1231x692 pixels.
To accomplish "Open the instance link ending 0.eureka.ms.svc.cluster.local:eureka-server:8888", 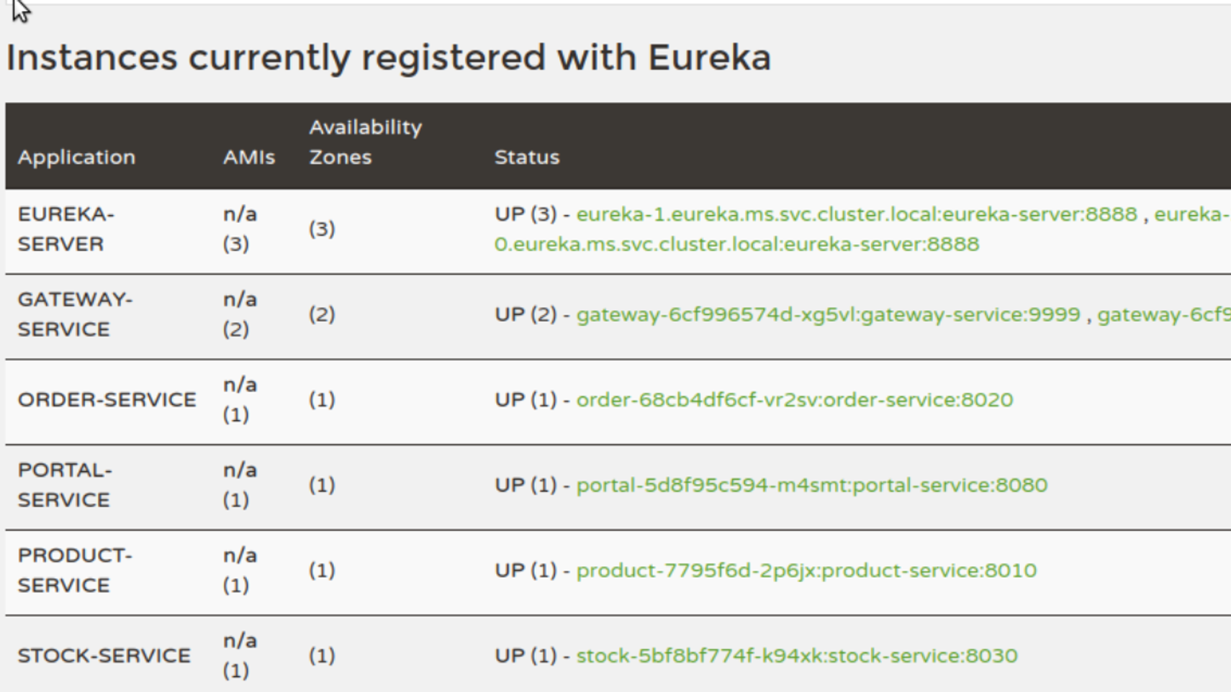I will coord(736,245).
